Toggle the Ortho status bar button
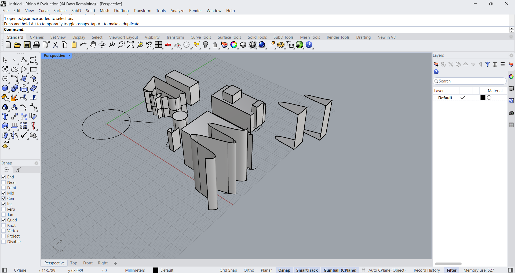The image size is (515, 273). [x=249, y=270]
